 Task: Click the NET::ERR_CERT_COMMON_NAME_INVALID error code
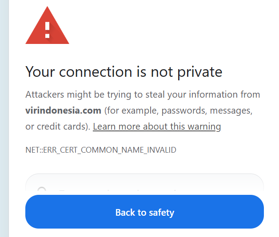click(101, 150)
